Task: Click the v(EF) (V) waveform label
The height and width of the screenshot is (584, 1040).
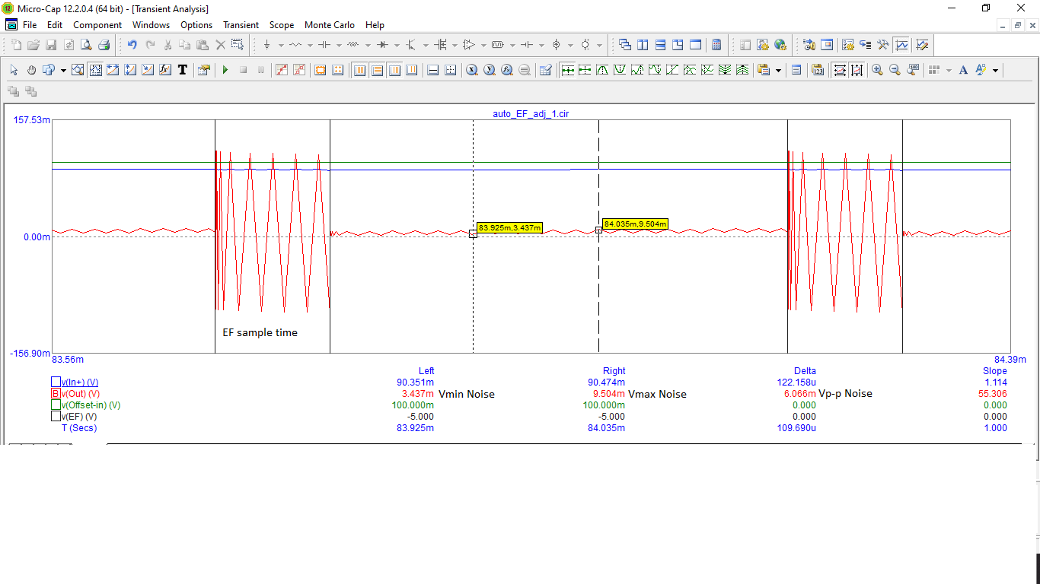Action: (x=78, y=417)
